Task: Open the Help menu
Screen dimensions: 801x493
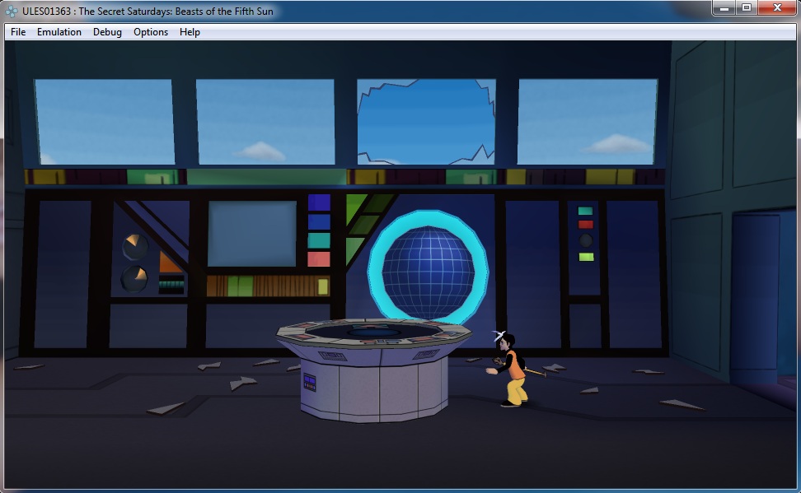Action: [190, 32]
